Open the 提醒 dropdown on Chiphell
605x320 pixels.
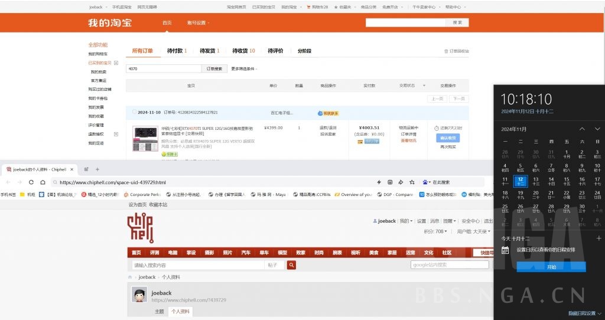(450, 221)
